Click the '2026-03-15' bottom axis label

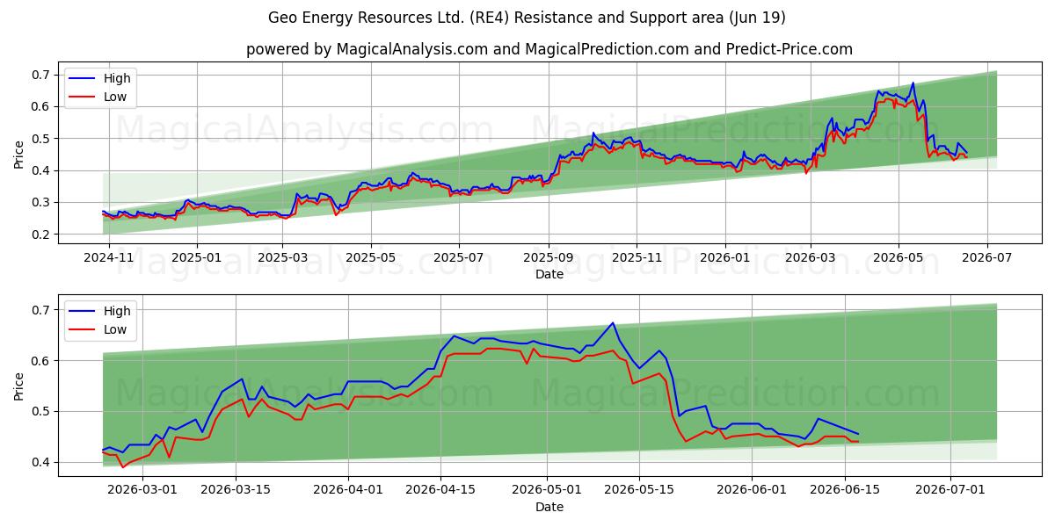(236, 491)
